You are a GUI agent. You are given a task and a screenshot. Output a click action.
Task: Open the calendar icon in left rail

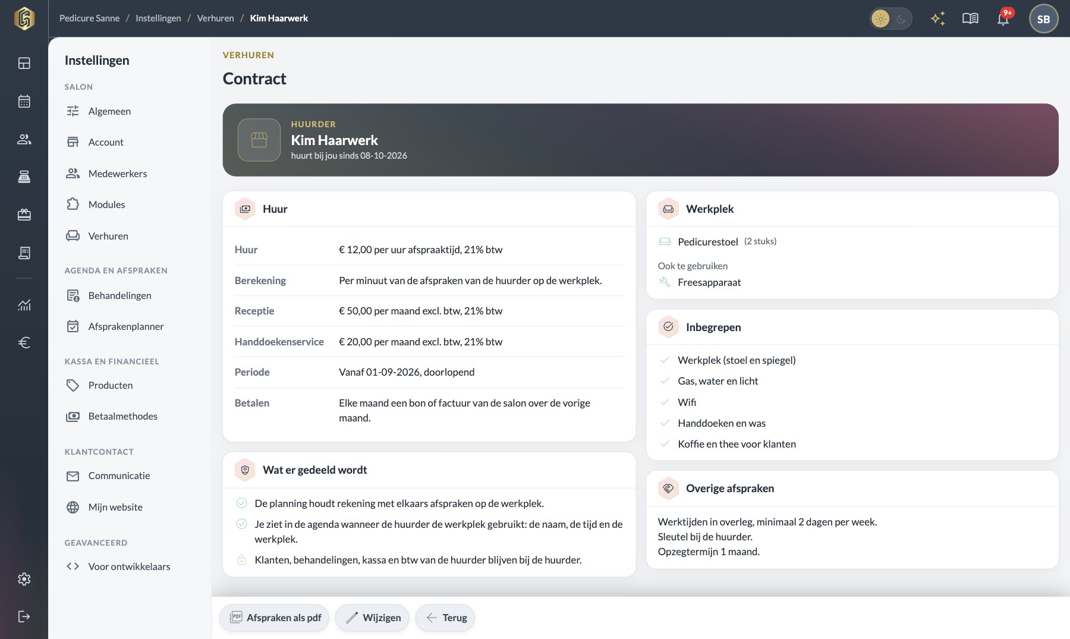24,101
